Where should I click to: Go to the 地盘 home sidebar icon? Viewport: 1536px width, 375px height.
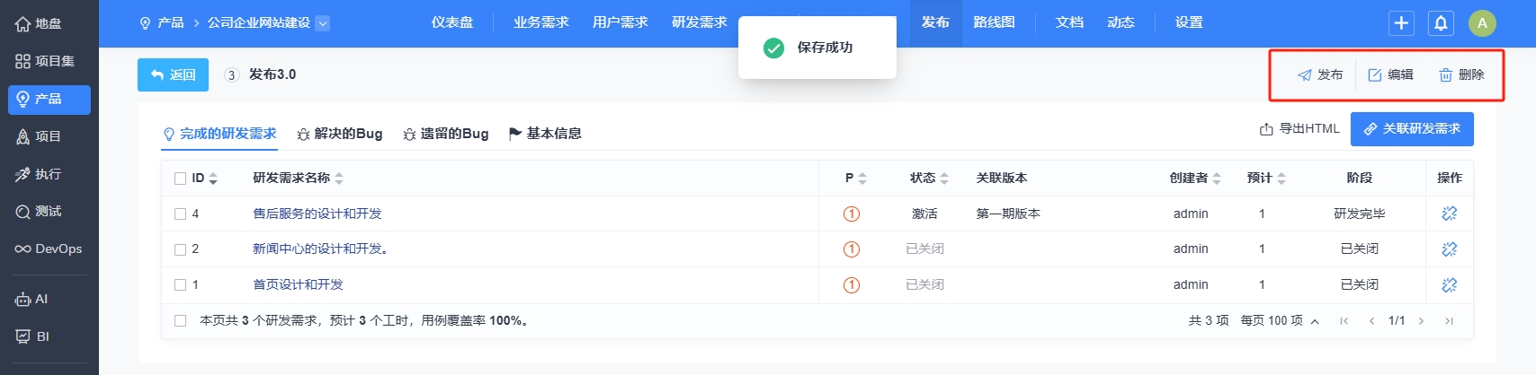(x=49, y=23)
